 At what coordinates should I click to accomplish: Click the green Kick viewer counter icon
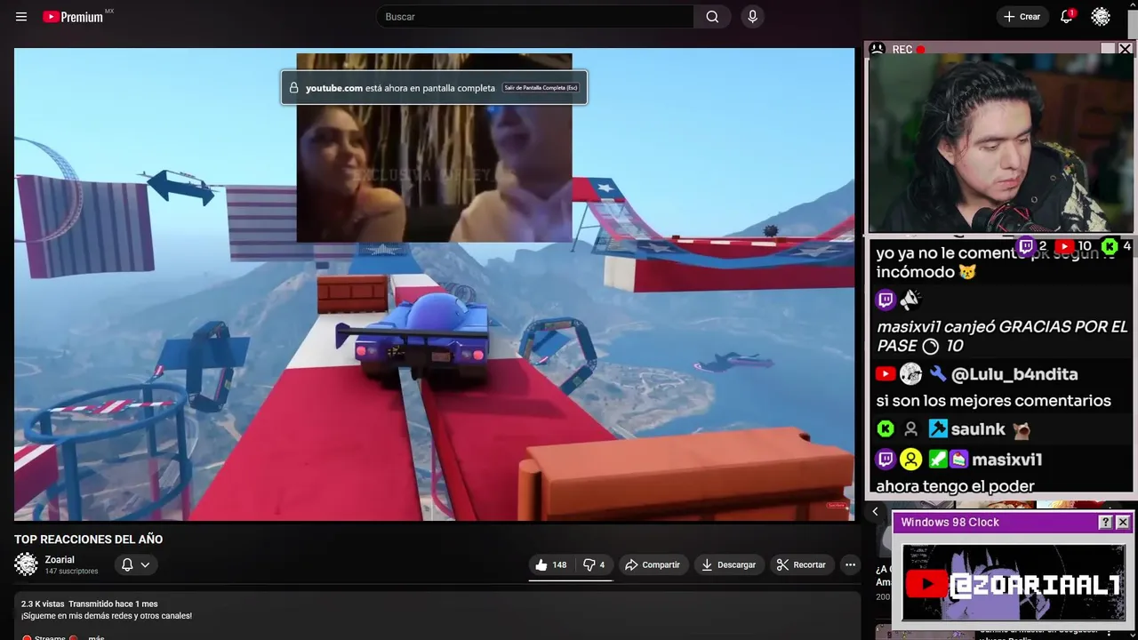[x=1110, y=246]
